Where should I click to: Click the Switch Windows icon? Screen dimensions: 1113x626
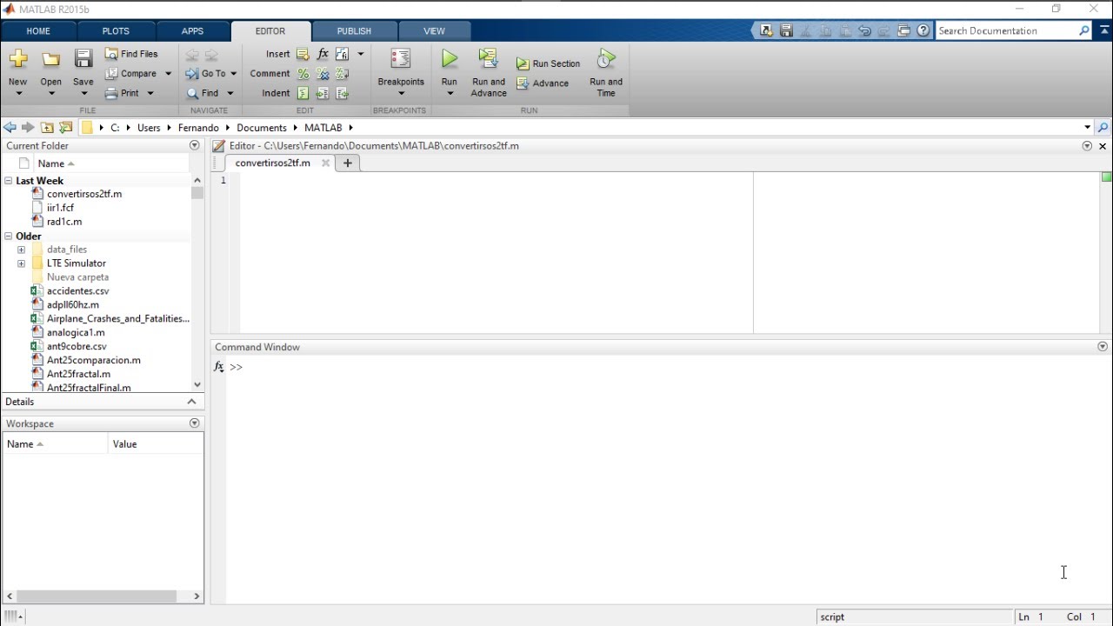[903, 30]
